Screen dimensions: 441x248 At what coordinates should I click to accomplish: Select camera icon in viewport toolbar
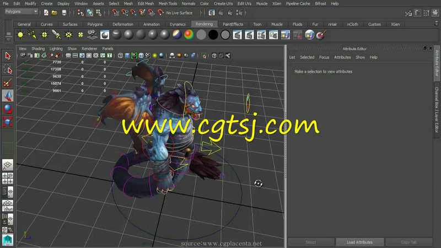[23, 56]
